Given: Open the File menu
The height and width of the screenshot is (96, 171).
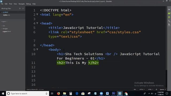Looking at the screenshot, I should point(2,4).
